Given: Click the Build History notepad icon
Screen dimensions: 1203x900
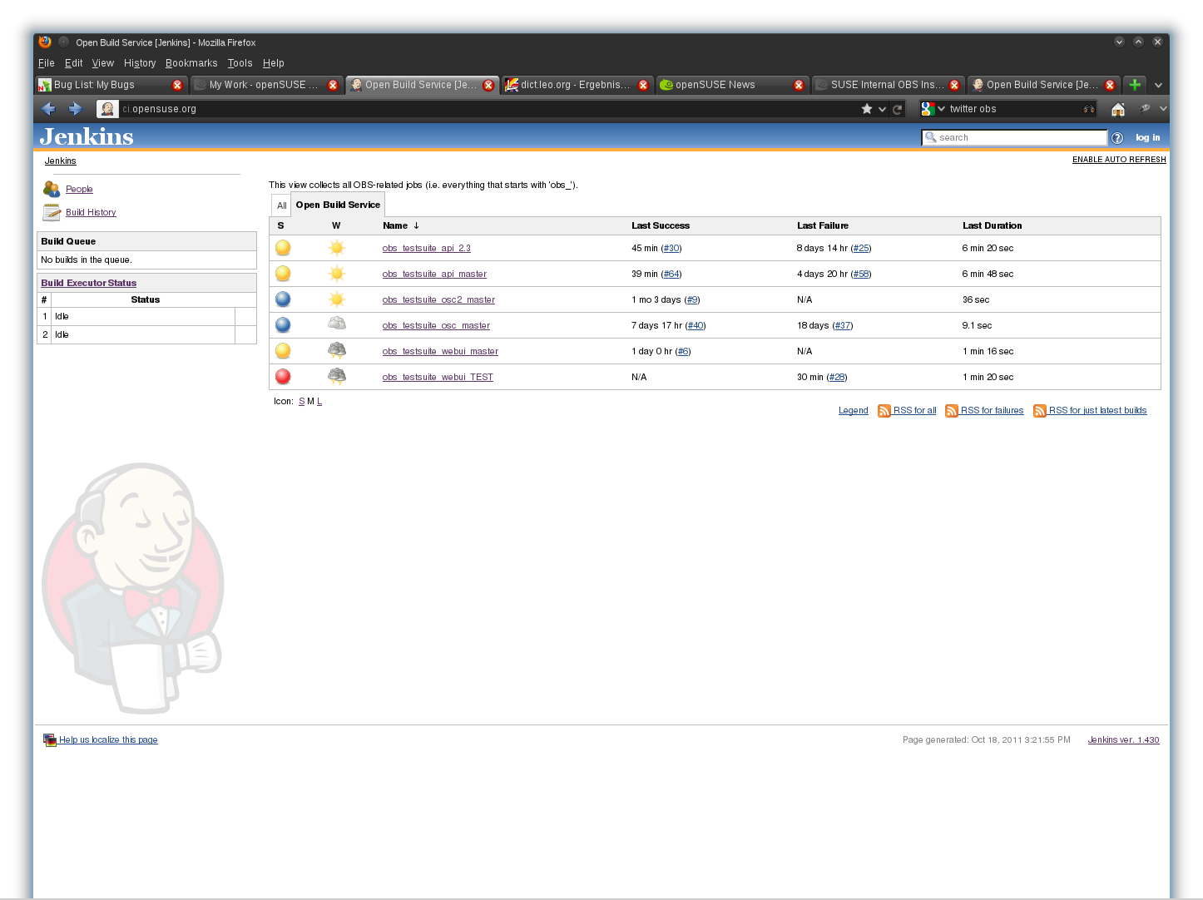Looking at the screenshot, I should pos(52,212).
